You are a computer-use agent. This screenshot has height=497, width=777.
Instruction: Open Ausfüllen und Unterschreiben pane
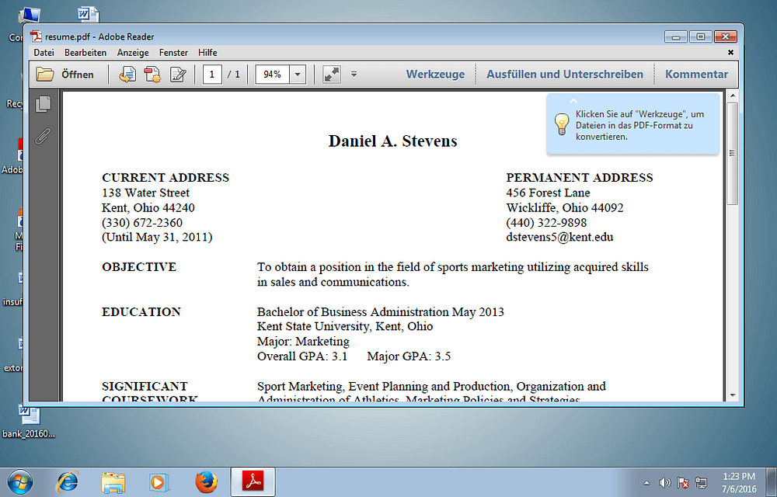click(x=565, y=75)
